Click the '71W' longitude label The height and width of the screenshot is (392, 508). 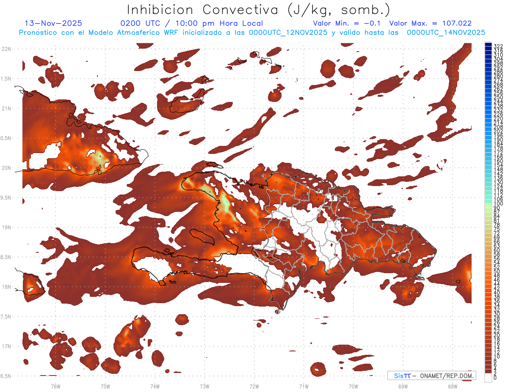point(304,386)
